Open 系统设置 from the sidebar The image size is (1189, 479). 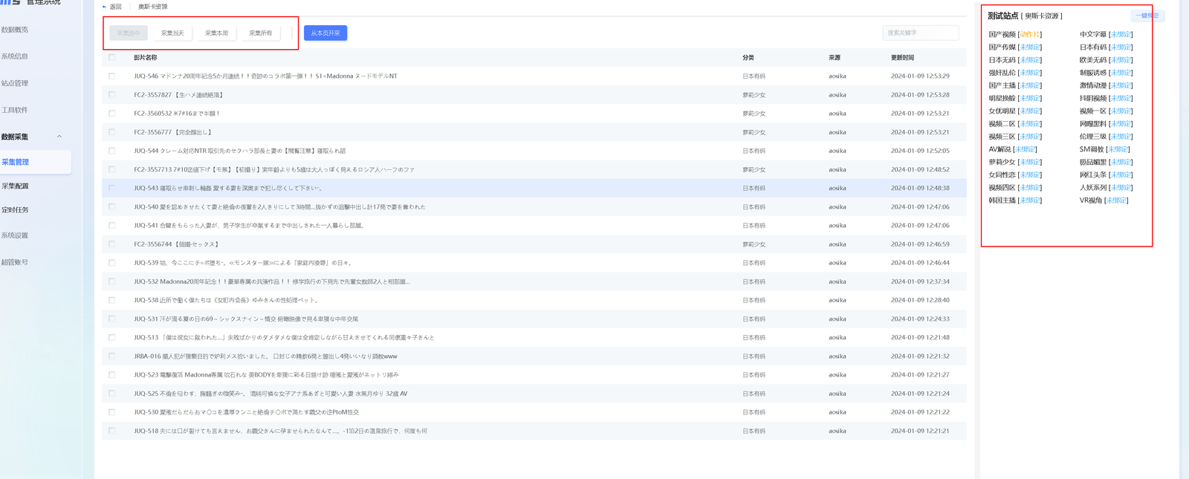tap(15, 235)
